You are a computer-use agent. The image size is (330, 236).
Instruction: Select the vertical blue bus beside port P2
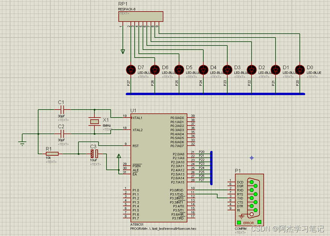[x=211, y=166]
